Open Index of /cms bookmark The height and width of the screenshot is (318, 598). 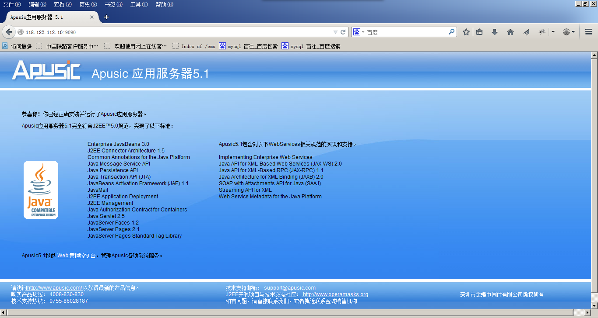click(194, 46)
